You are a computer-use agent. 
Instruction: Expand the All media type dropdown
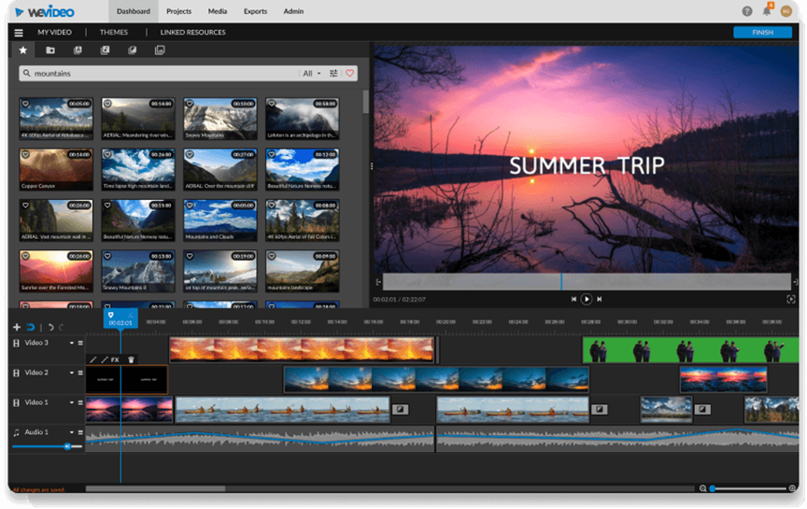tap(311, 73)
